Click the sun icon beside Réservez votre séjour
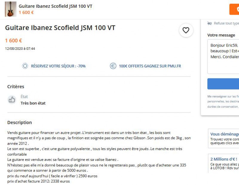The image size is (239, 185). (x=25, y=66)
